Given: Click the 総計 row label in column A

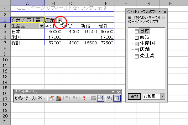Looking at the screenshot, I should [27, 42].
